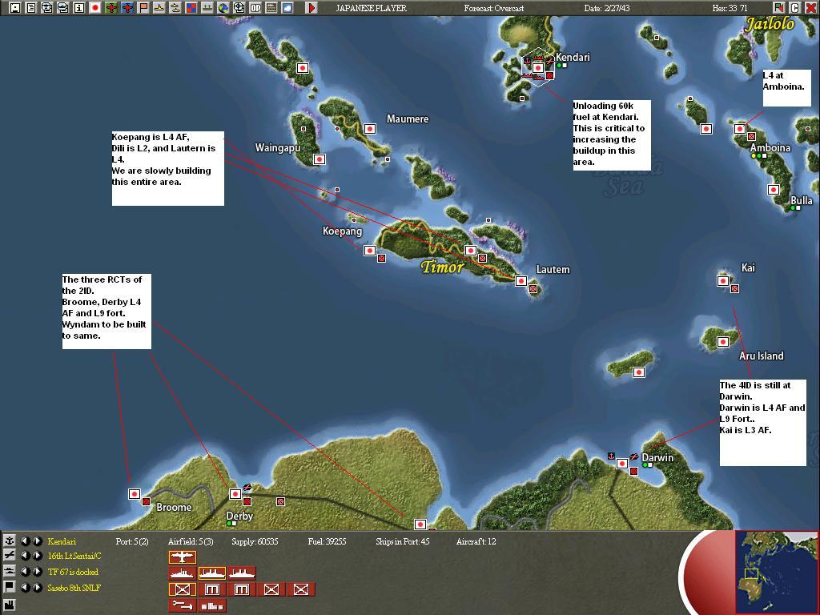Go to previous task force before TF 67
Viewport: 820px width, 615px height.
(25, 572)
